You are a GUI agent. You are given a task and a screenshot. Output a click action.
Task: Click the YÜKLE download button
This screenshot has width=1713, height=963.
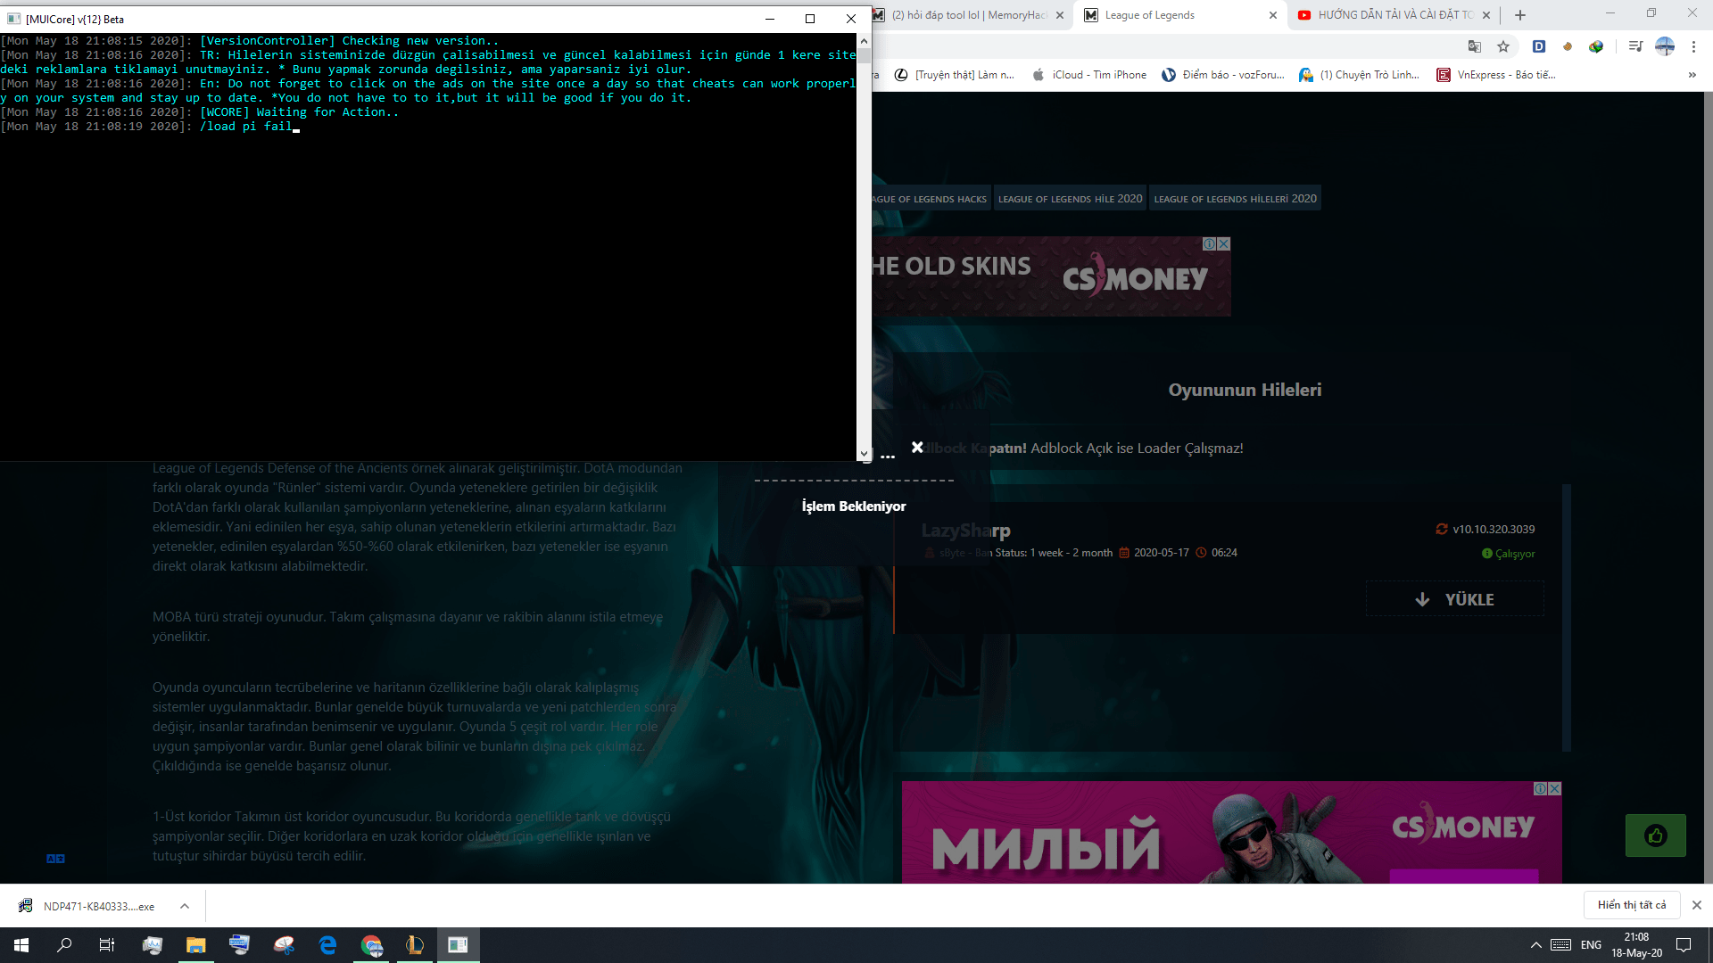pyautogui.click(x=1455, y=599)
